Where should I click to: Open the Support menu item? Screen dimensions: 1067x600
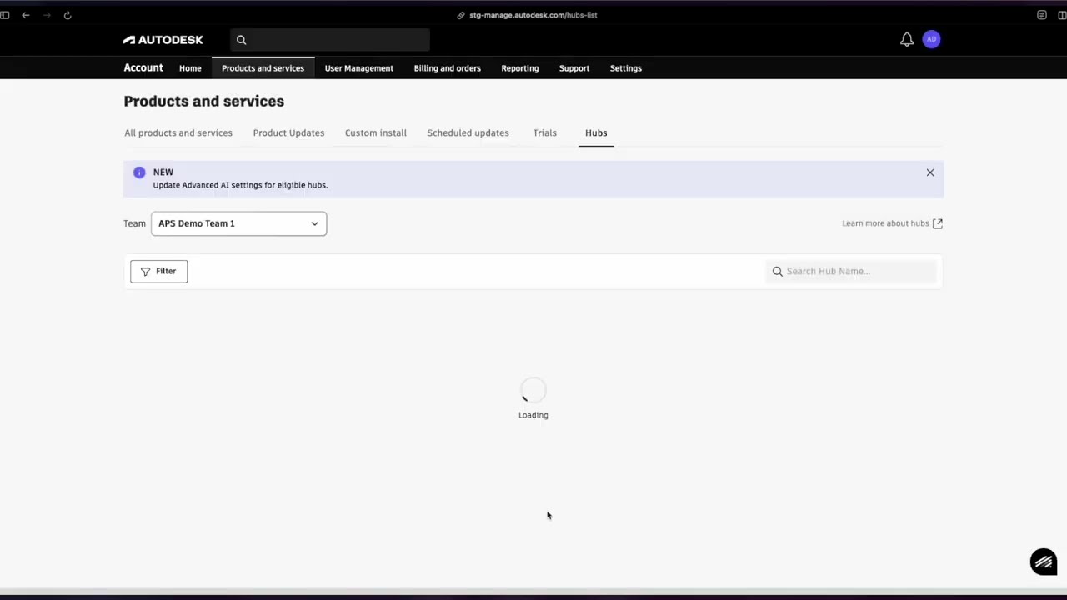click(574, 68)
